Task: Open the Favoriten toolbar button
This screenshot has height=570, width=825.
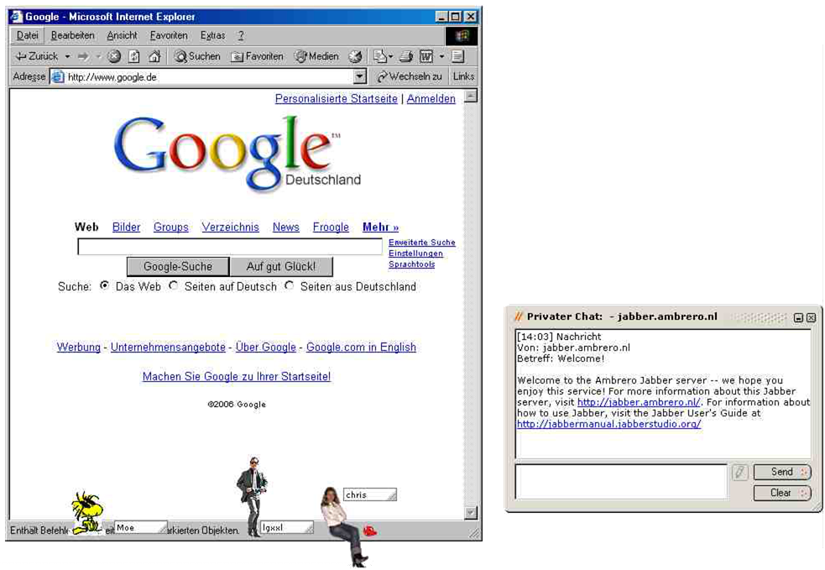Action: [x=258, y=56]
